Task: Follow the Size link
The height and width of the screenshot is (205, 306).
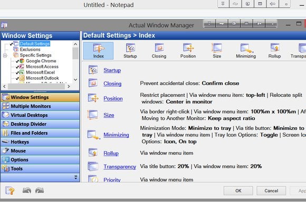Action: click(109, 115)
